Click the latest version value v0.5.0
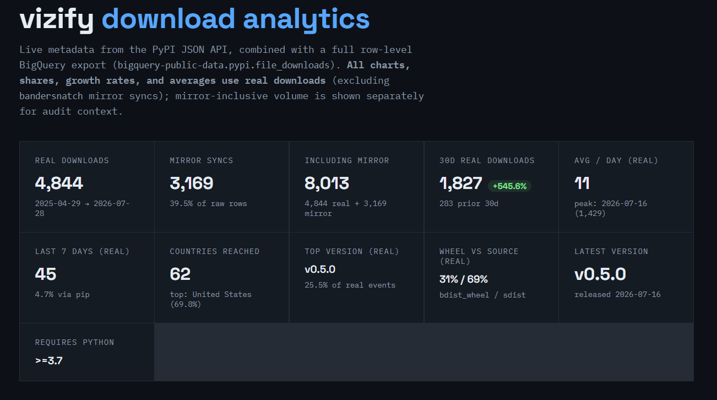Screen dimensions: 717x400 point(600,274)
